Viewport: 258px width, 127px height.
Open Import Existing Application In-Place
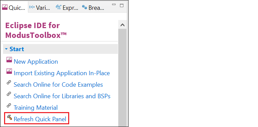[x=62, y=73]
